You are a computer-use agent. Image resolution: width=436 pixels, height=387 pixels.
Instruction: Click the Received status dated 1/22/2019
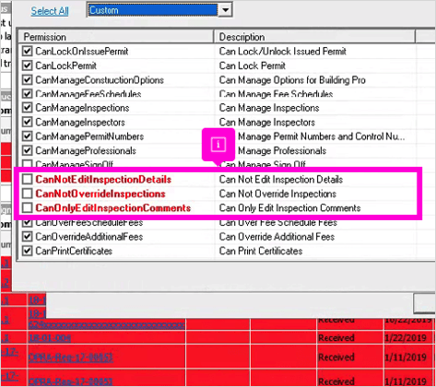(x=336, y=338)
